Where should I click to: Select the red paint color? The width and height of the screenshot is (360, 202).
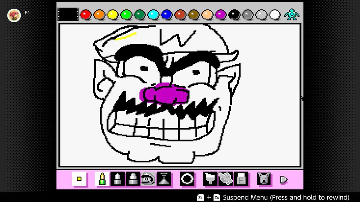85,15
